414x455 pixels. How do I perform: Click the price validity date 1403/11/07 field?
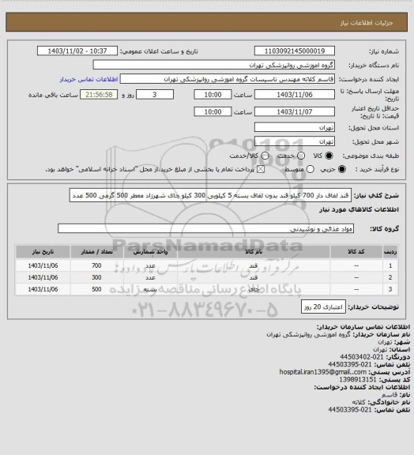point(295,111)
